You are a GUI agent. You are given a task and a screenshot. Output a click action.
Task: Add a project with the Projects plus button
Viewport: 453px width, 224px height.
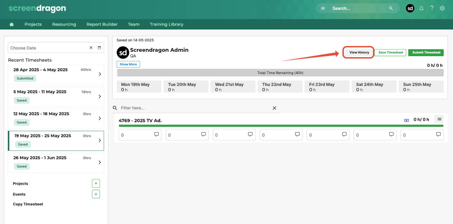click(96, 183)
